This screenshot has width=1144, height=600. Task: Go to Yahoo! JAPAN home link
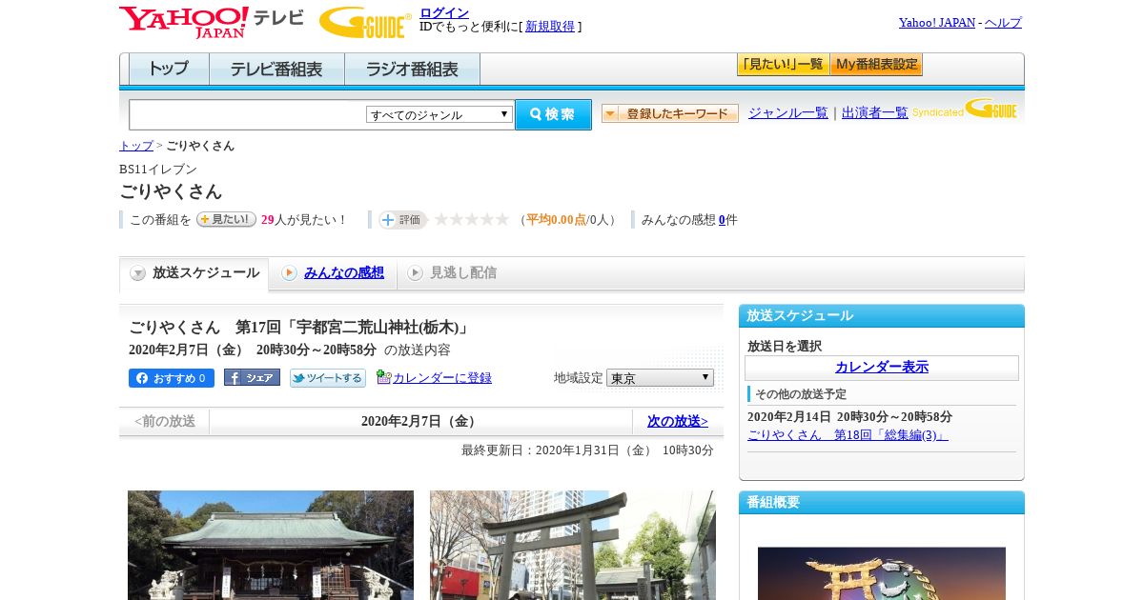(937, 23)
